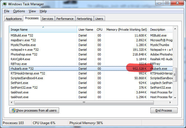Minimize the Windows Task Manager window

pos(159,3)
